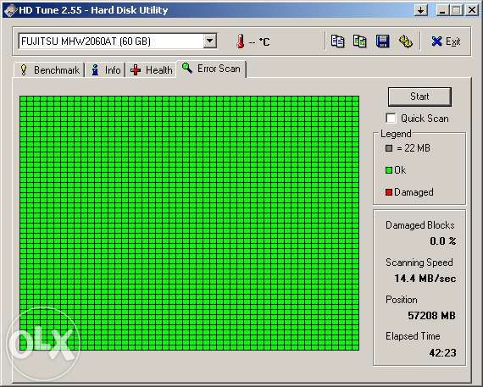Click the down-arrow tray button in title bar
483x387 pixels.
(421, 10)
